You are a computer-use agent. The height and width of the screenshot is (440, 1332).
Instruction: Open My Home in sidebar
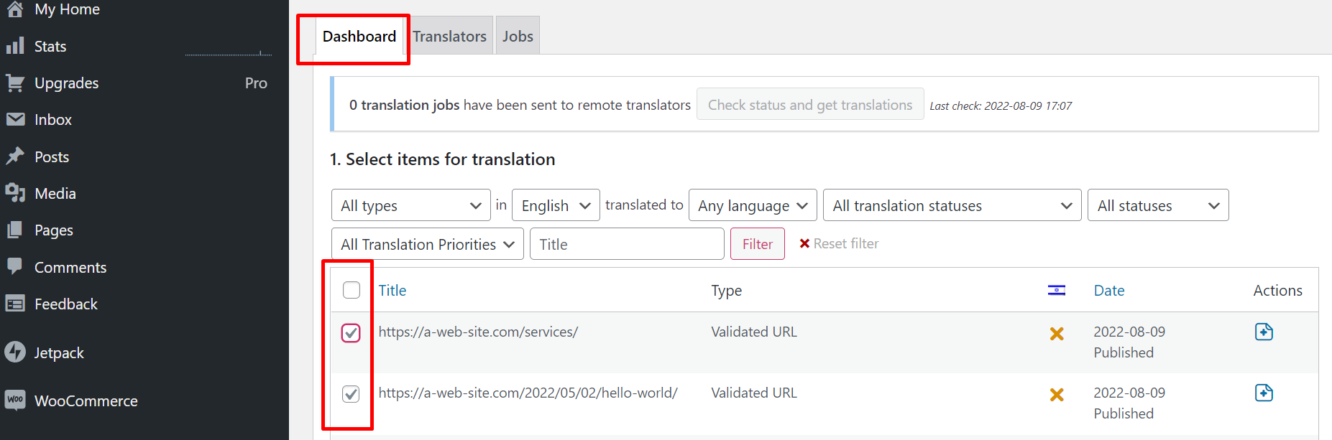[x=67, y=9]
